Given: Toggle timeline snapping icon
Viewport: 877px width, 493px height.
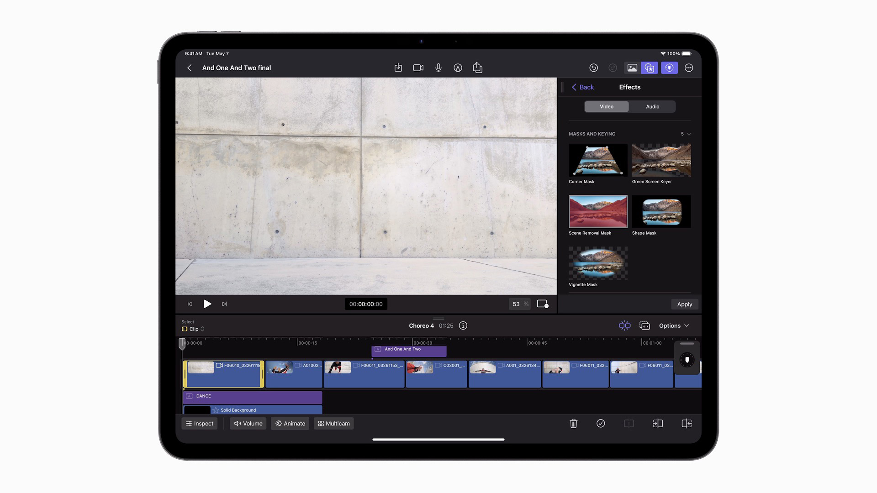Looking at the screenshot, I should pos(624,325).
